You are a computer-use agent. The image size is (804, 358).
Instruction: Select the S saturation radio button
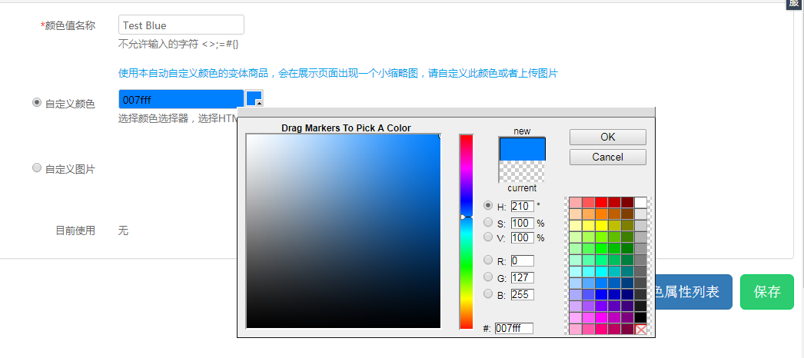(488, 222)
